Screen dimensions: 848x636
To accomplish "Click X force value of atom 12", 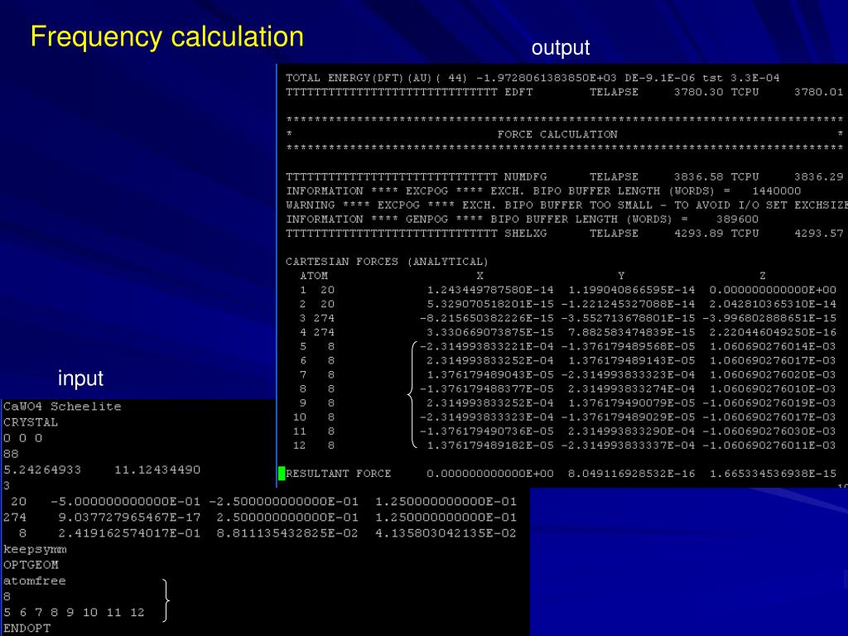I will tap(490, 445).
